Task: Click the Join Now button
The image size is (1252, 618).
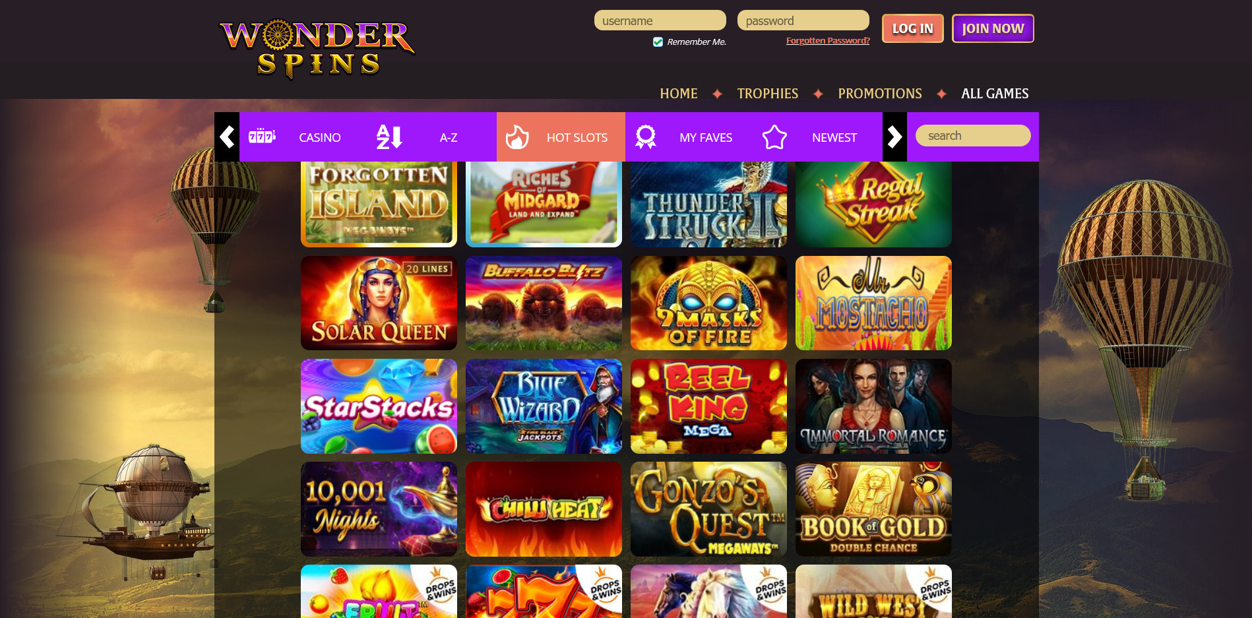Action: [993, 28]
